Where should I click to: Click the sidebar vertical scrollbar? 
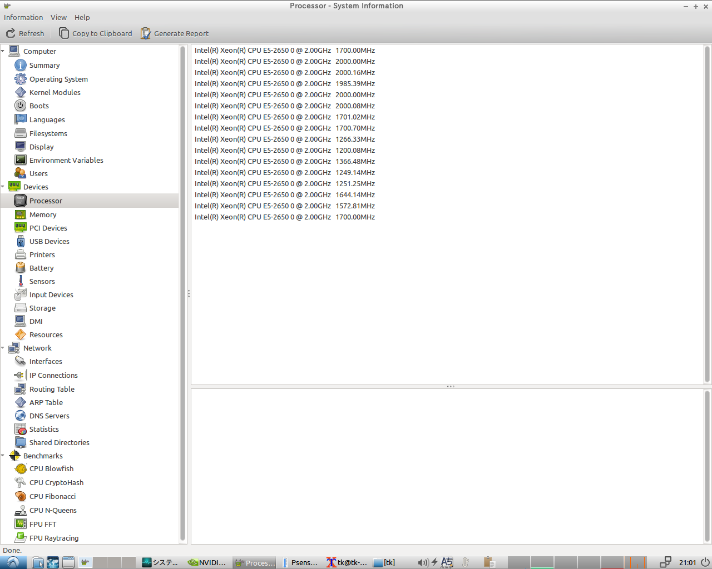point(182,293)
